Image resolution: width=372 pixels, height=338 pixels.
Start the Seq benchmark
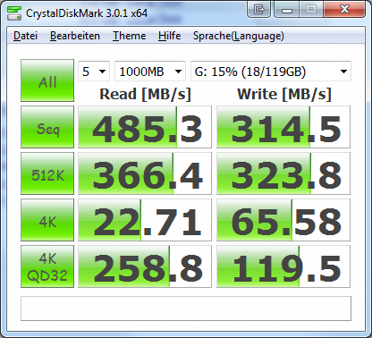(47, 127)
